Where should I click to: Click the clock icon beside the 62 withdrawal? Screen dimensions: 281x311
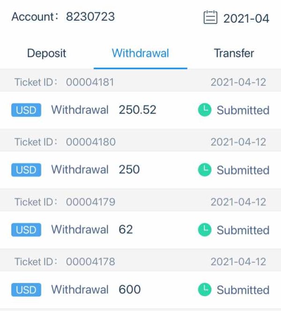pyautogui.click(x=205, y=230)
